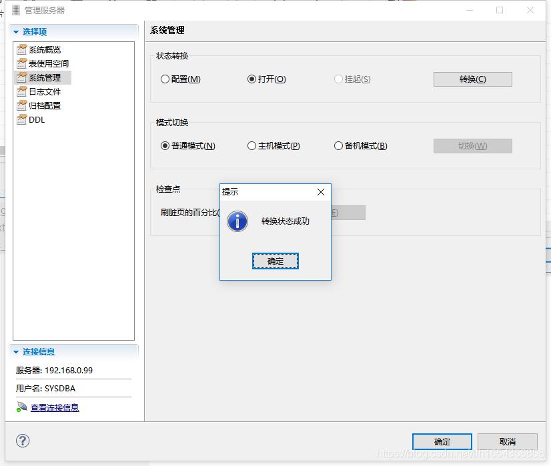Open the 日志文件 page label
The width and height of the screenshot is (551, 466).
coord(45,92)
